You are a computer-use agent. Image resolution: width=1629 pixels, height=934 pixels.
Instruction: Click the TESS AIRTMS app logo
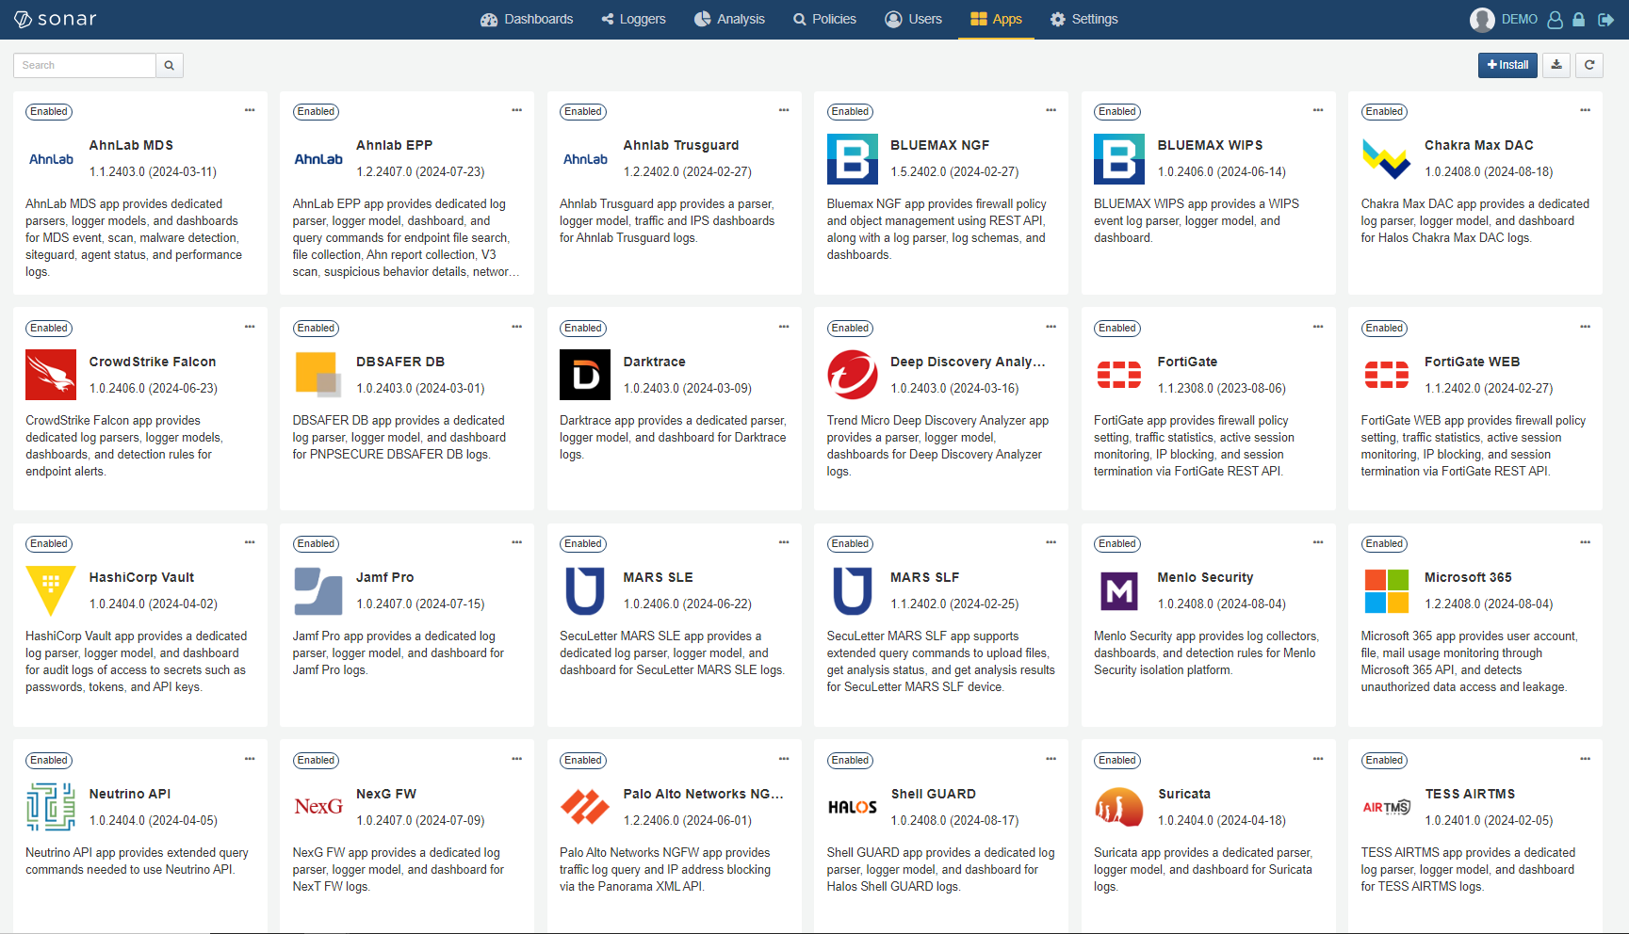click(x=1386, y=807)
